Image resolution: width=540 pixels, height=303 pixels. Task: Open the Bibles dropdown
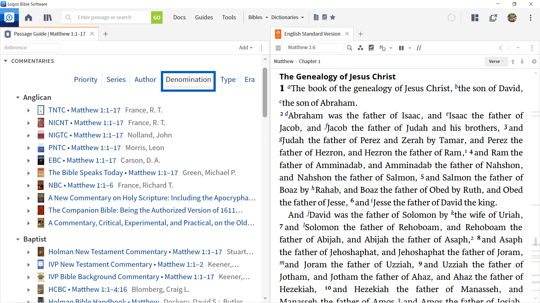click(x=258, y=17)
